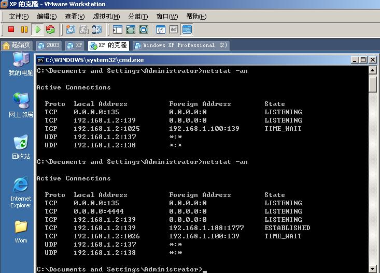Image resolution: width=380 pixels, height=273 pixels.
Task: Click the green Power On play button
Action: [x=37, y=30]
